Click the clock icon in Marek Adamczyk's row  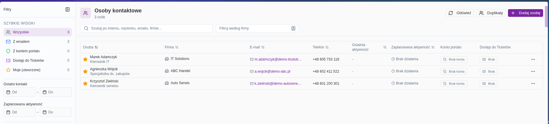[x=393, y=59]
